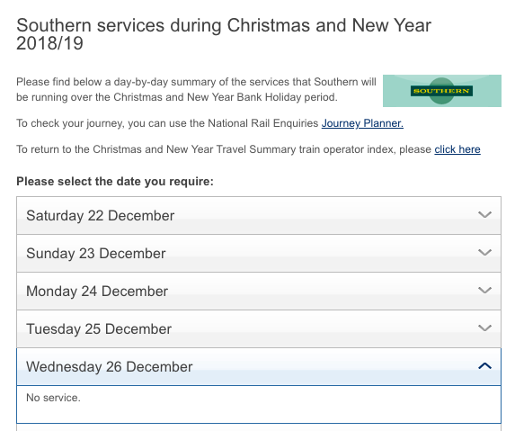Open the Saturday 22 December section

(x=259, y=216)
